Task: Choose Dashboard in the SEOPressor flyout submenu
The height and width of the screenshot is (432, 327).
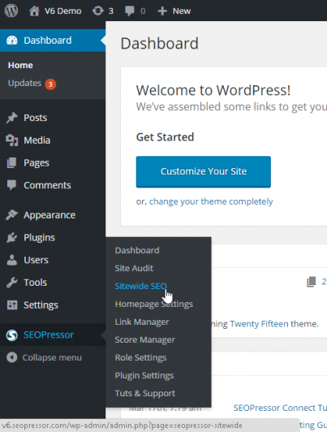Action: [137, 250]
